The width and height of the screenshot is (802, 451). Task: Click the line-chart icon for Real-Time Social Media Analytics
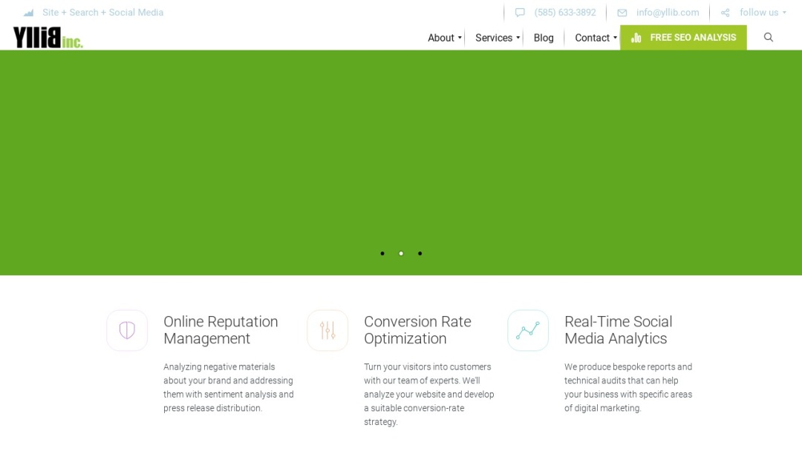528,330
